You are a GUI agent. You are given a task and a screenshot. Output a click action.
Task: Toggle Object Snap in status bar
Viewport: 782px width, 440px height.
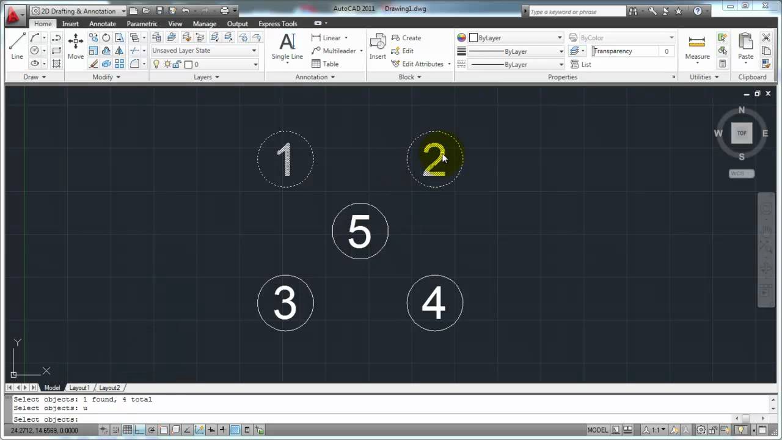tap(164, 430)
